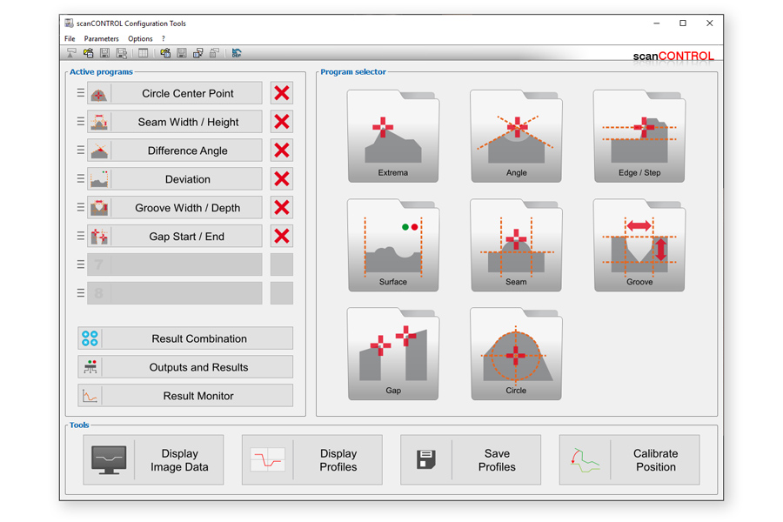Select the Groove program folder
The width and height of the screenshot is (783, 522).
(x=639, y=245)
